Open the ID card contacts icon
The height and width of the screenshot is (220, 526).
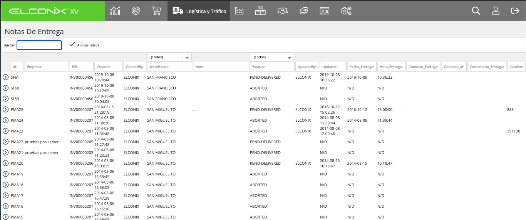pyautogui.click(x=325, y=11)
